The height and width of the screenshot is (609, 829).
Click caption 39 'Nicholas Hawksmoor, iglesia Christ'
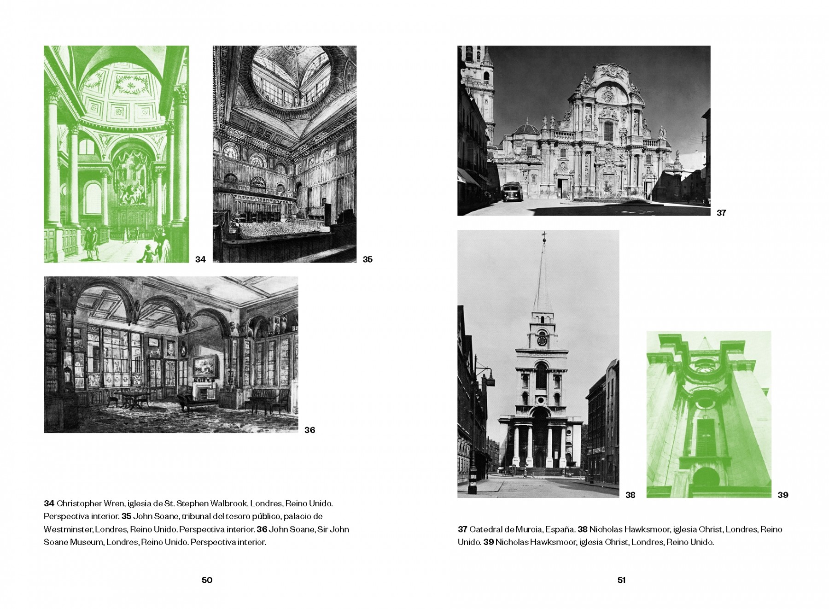coord(562,542)
